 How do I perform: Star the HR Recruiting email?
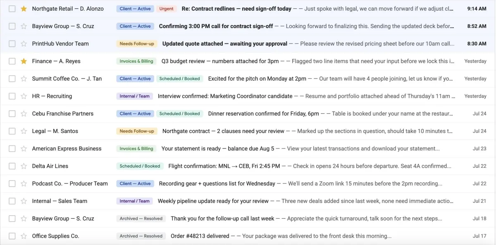coord(24,96)
